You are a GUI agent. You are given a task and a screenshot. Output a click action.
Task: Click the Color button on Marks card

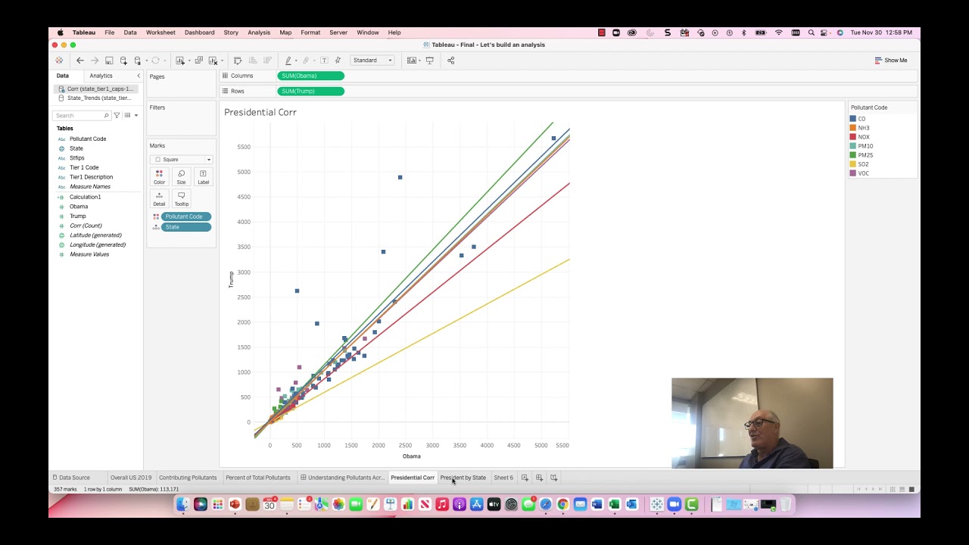pos(159,177)
